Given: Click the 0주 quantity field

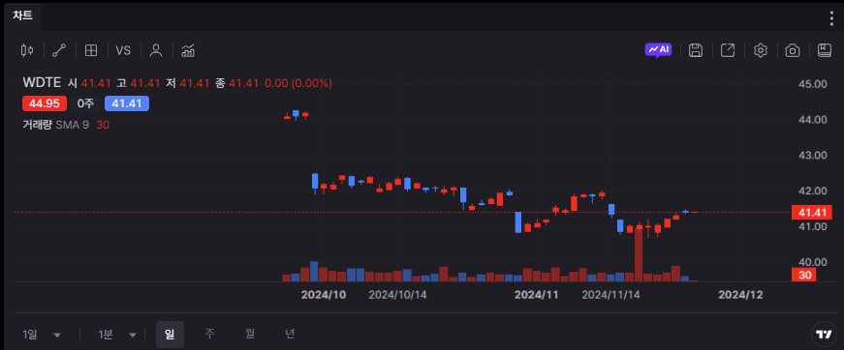Looking at the screenshot, I should point(85,103).
